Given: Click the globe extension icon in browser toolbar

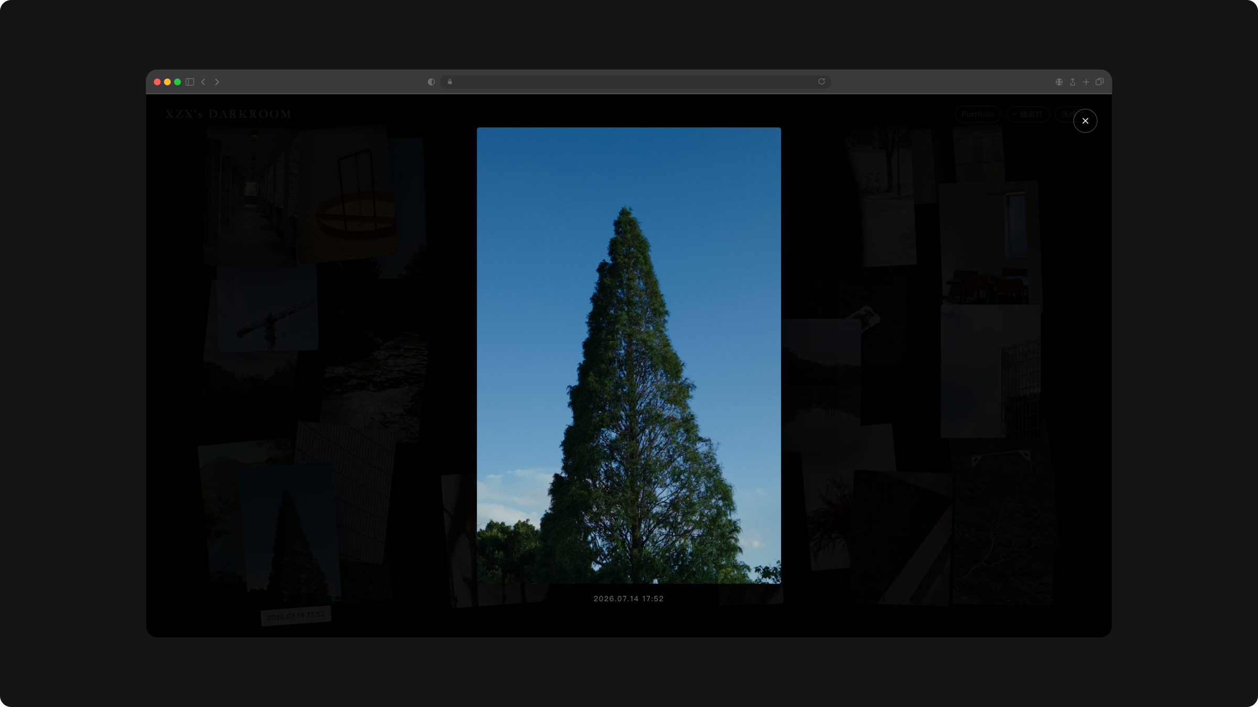Looking at the screenshot, I should point(1059,82).
